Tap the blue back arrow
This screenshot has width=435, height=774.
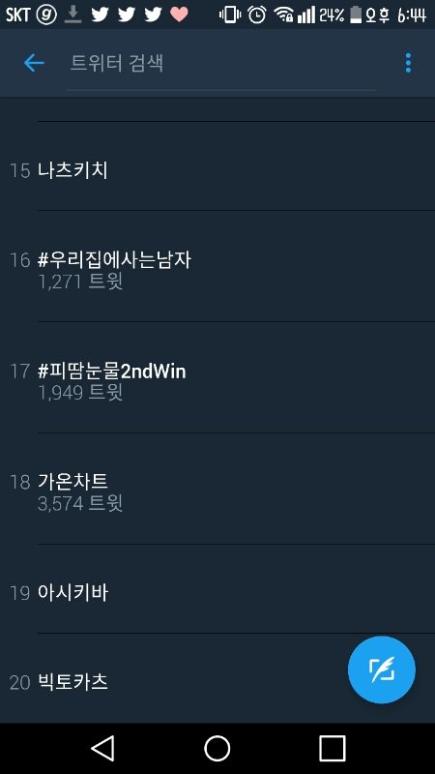34,63
